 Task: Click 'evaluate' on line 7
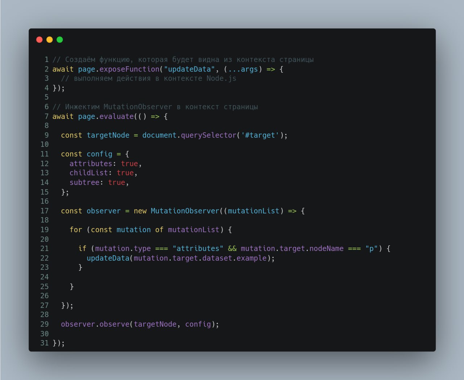[x=117, y=116]
